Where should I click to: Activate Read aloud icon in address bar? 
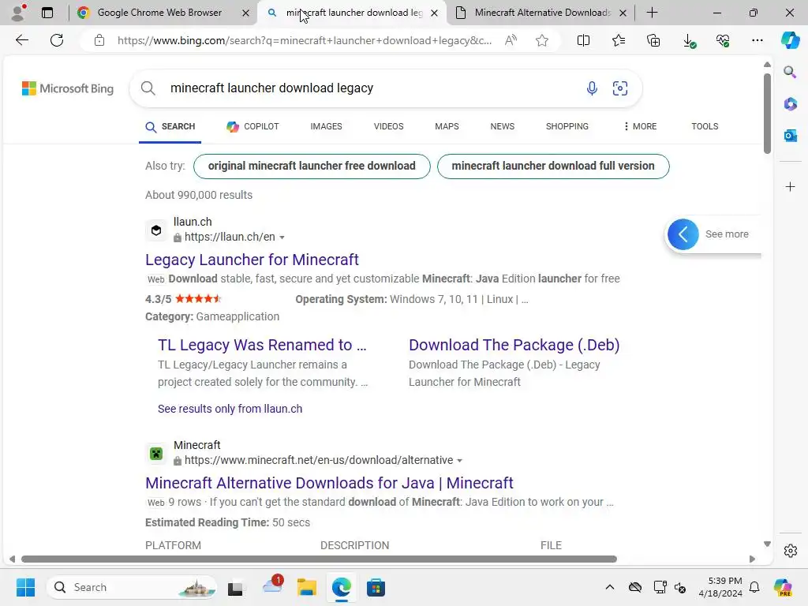tap(511, 40)
